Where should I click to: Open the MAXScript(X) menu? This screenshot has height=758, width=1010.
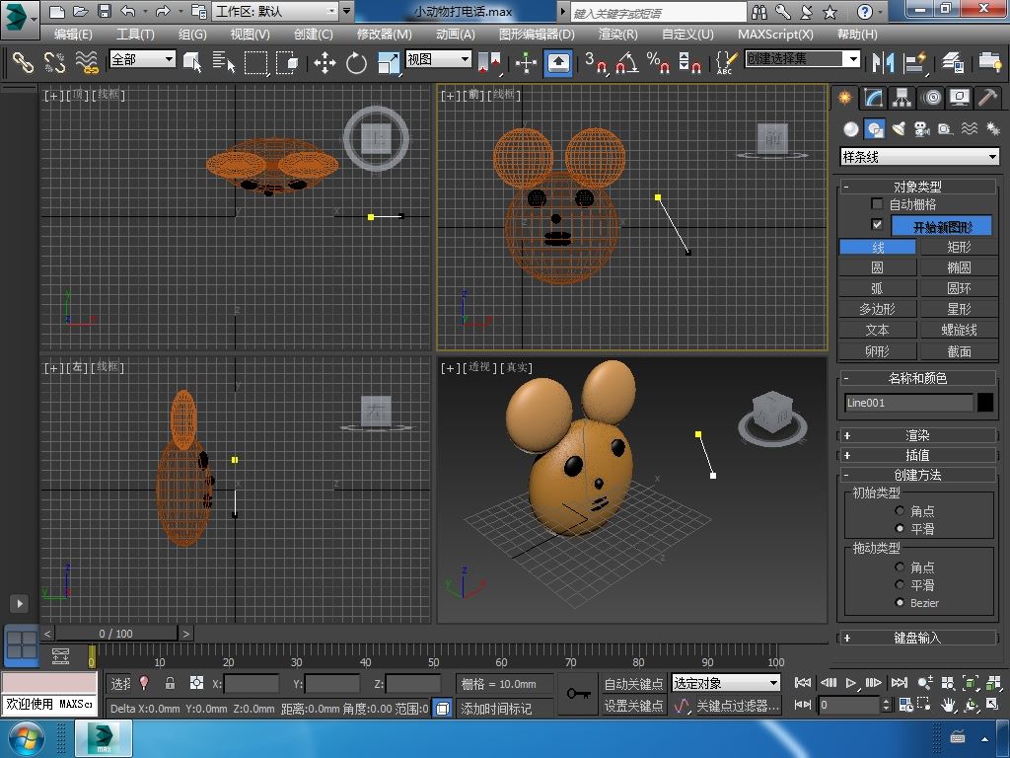(x=775, y=35)
